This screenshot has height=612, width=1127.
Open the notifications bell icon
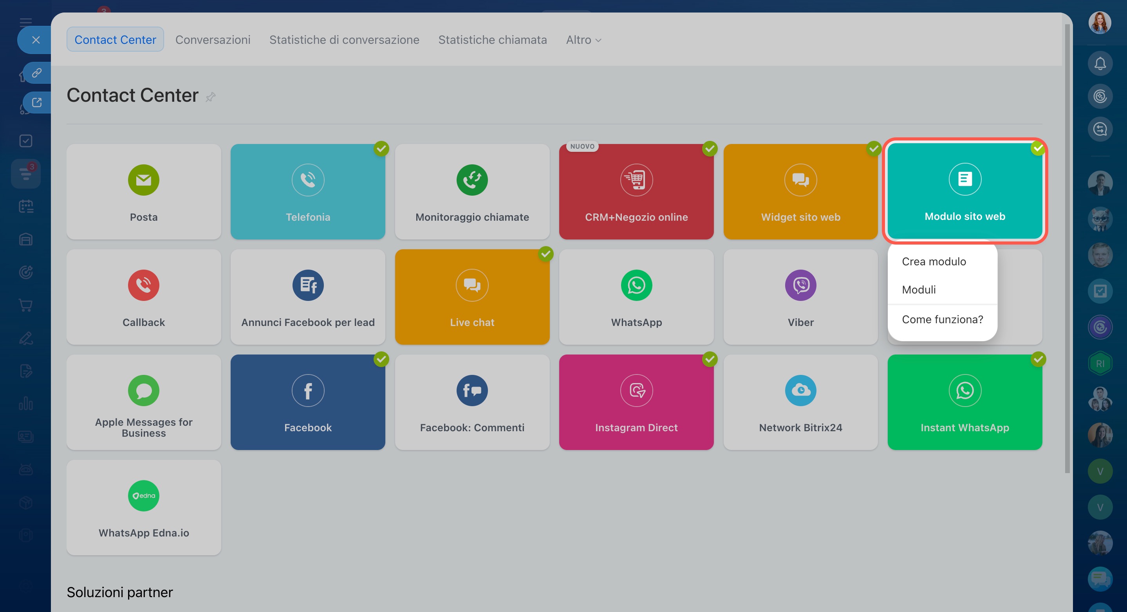click(x=1100, y=64)
